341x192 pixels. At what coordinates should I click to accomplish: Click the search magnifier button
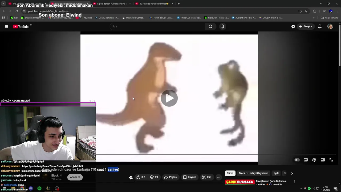coord(211,26)
